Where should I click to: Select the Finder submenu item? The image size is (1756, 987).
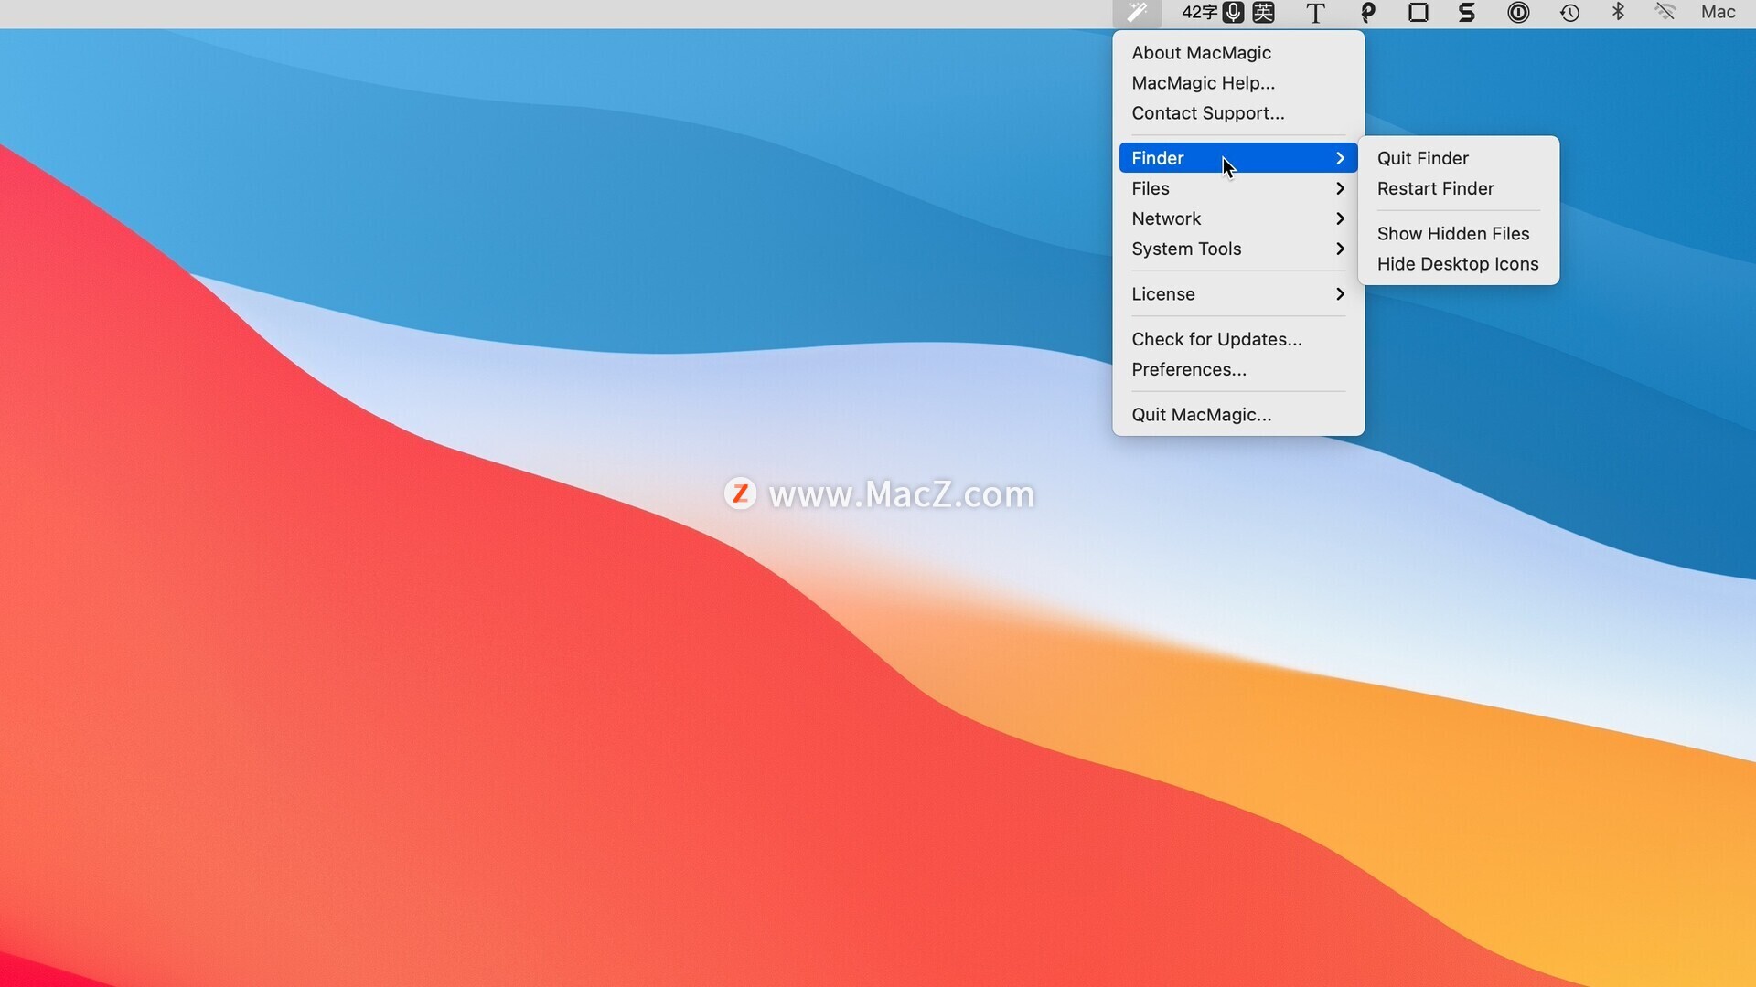(1238, 158)
